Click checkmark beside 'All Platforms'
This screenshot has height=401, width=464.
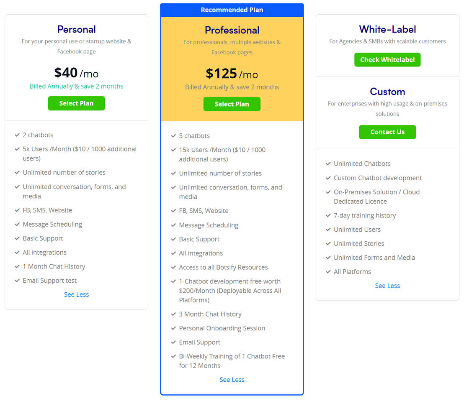(328, 272)
